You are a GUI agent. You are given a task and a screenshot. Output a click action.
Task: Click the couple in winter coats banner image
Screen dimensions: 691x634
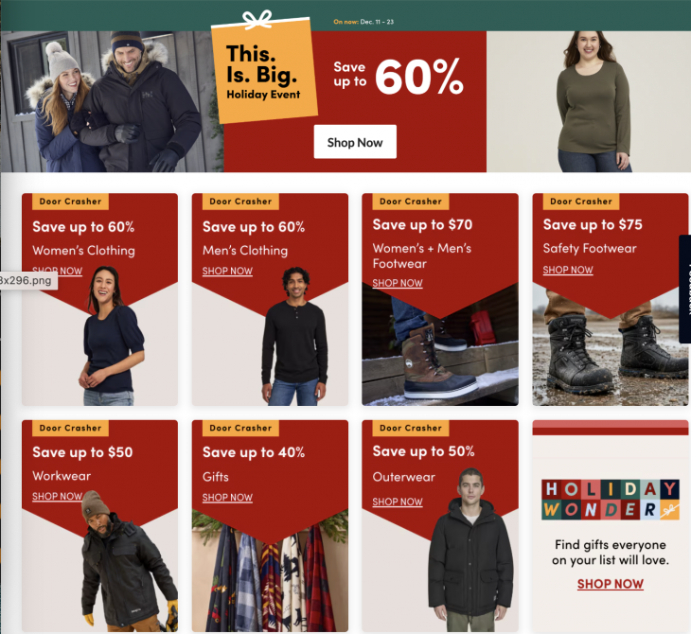point(112,101)
